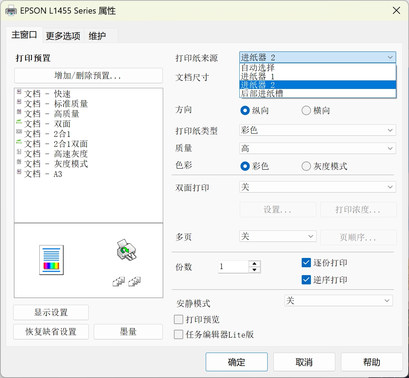Click the 文档 - 双面 eco icon
The height and width of the screenshot is (378, 409).
(19, 122)
